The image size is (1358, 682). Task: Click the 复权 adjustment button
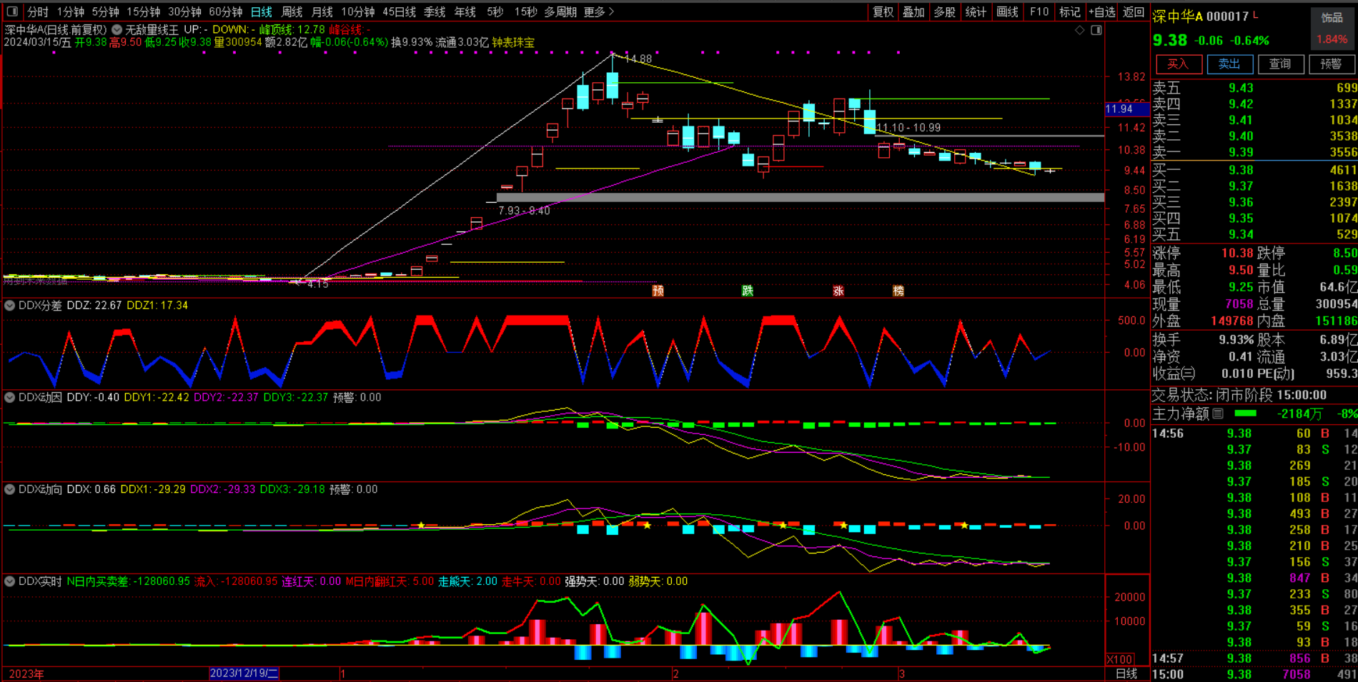tap(883, 11)
